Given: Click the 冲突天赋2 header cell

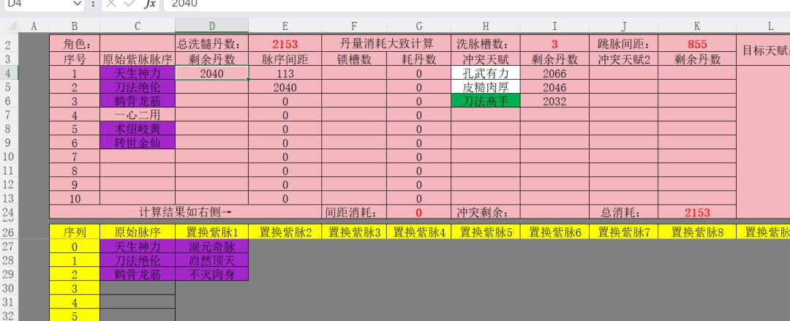Looking at the screenshot, I should click(624, 59).
